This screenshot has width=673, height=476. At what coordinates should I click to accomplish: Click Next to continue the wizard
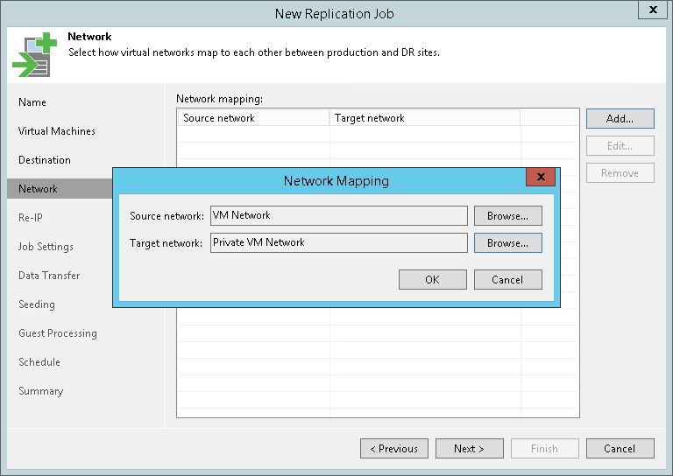[x=469, y=449]
